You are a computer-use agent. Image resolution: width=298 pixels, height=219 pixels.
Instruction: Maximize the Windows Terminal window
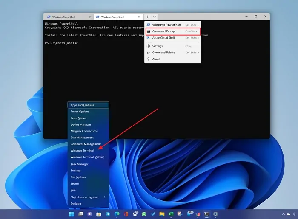coord(256,17)
